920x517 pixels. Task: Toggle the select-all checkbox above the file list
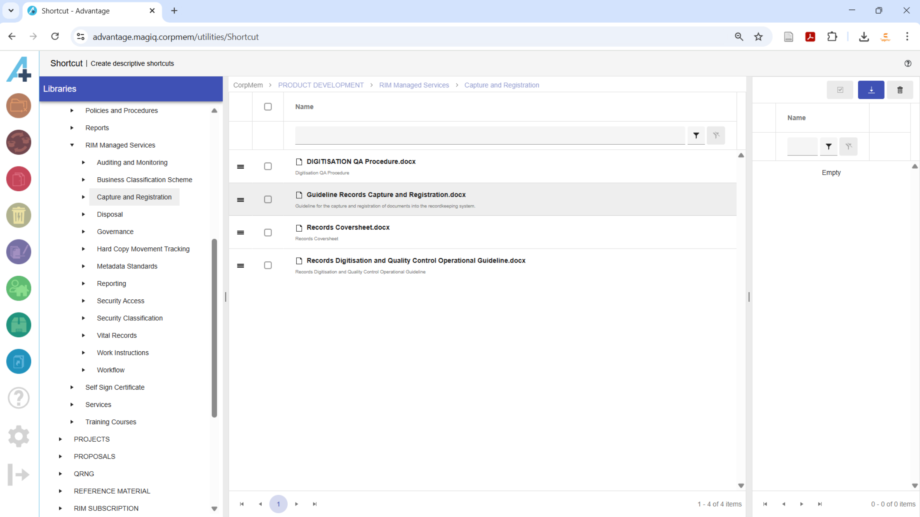(x=268, y=106)
